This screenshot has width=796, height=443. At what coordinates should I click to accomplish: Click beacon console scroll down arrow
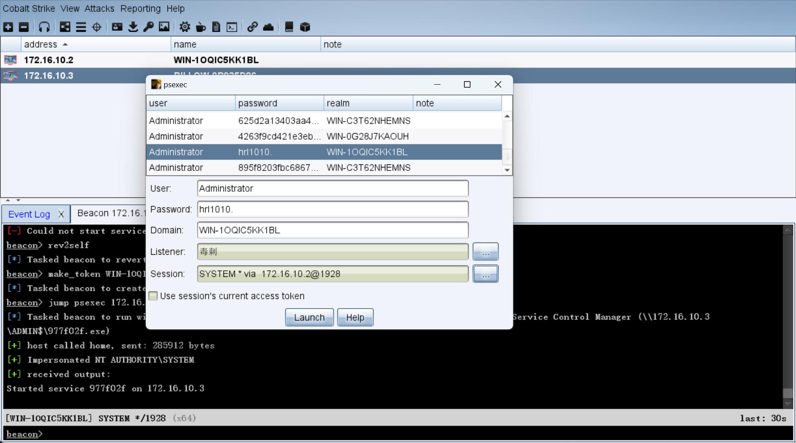[788, 404]
